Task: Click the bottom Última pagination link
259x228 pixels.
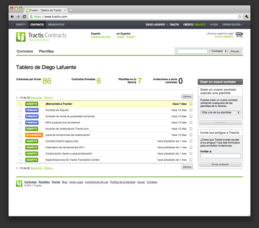Action: [49, 168]
